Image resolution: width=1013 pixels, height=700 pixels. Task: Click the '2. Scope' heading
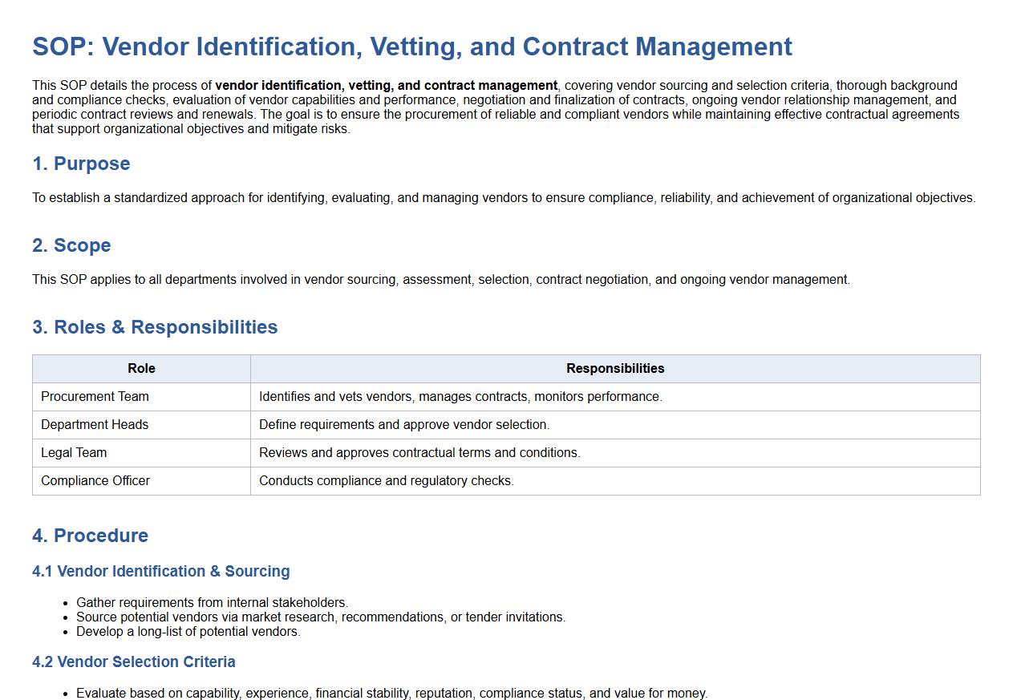(71, 245)
